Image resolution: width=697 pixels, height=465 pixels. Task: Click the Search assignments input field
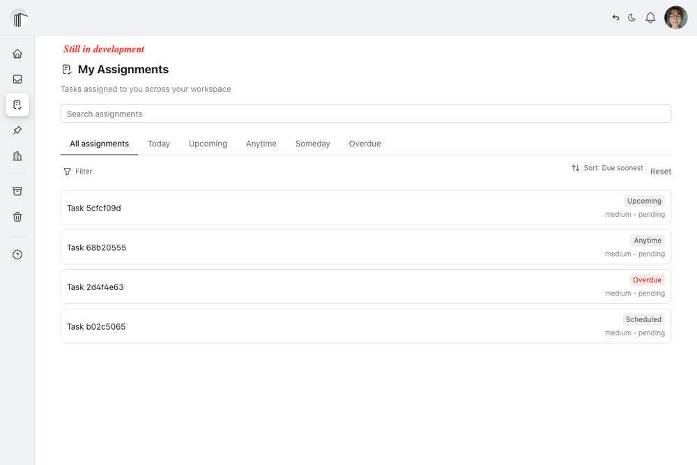pos(365,114)
